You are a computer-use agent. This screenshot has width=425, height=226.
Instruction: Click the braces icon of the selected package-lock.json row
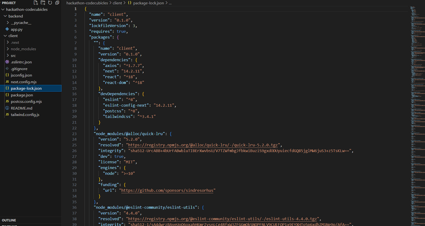tap(7, 88)
